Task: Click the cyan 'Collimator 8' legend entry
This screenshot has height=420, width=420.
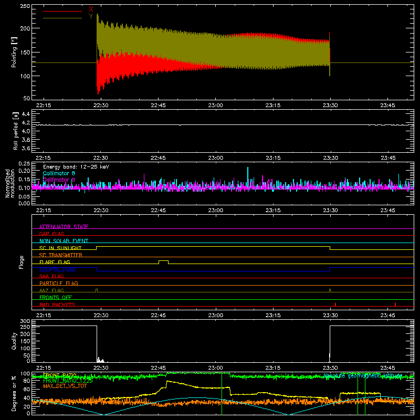Action: tap(59, 173)
